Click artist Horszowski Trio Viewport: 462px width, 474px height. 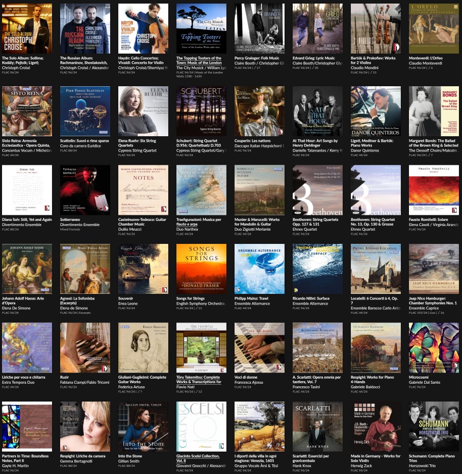pyautogui.click(x=422, y=466)
